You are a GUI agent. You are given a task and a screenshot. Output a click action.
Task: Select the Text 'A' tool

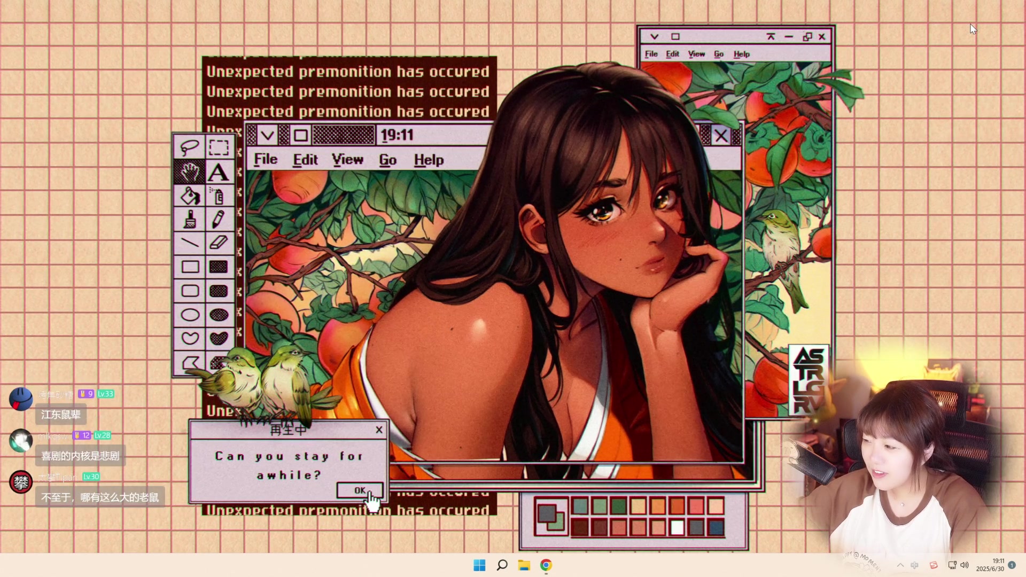tap(219, 172)
